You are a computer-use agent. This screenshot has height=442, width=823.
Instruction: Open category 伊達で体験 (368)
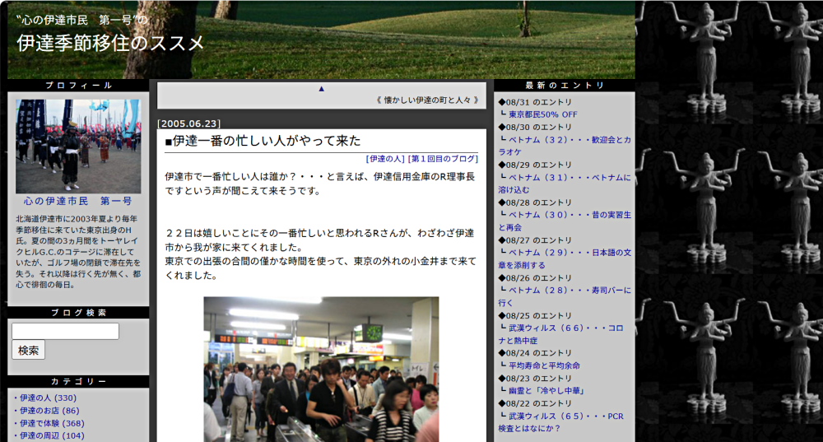[x=52, y=423]
